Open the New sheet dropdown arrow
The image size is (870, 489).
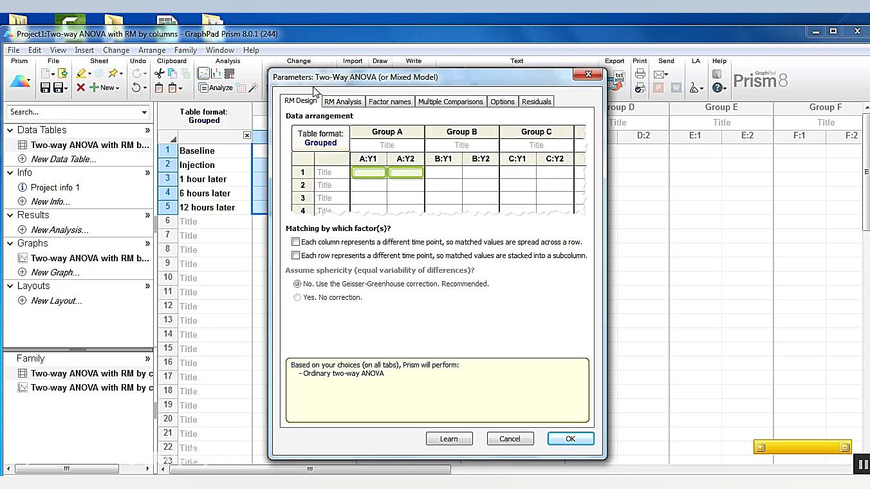(117, 88)
